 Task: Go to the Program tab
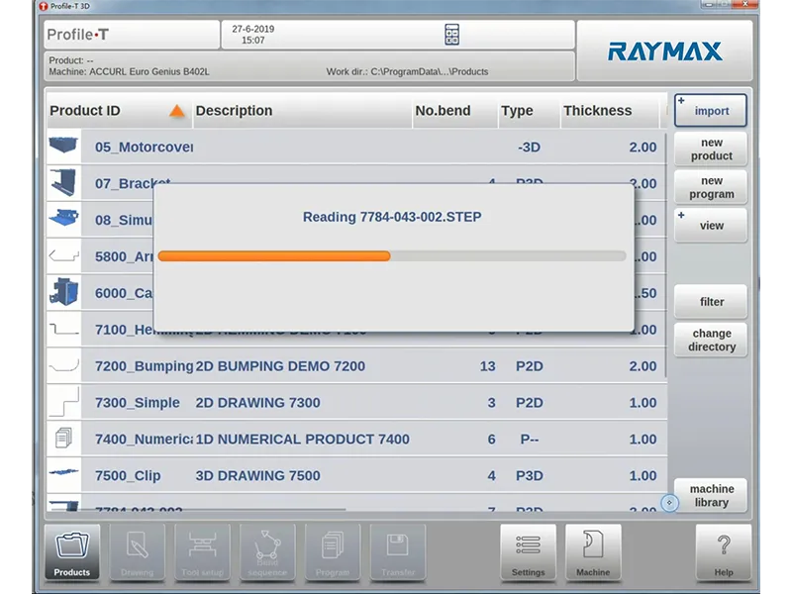coord(333,552)
